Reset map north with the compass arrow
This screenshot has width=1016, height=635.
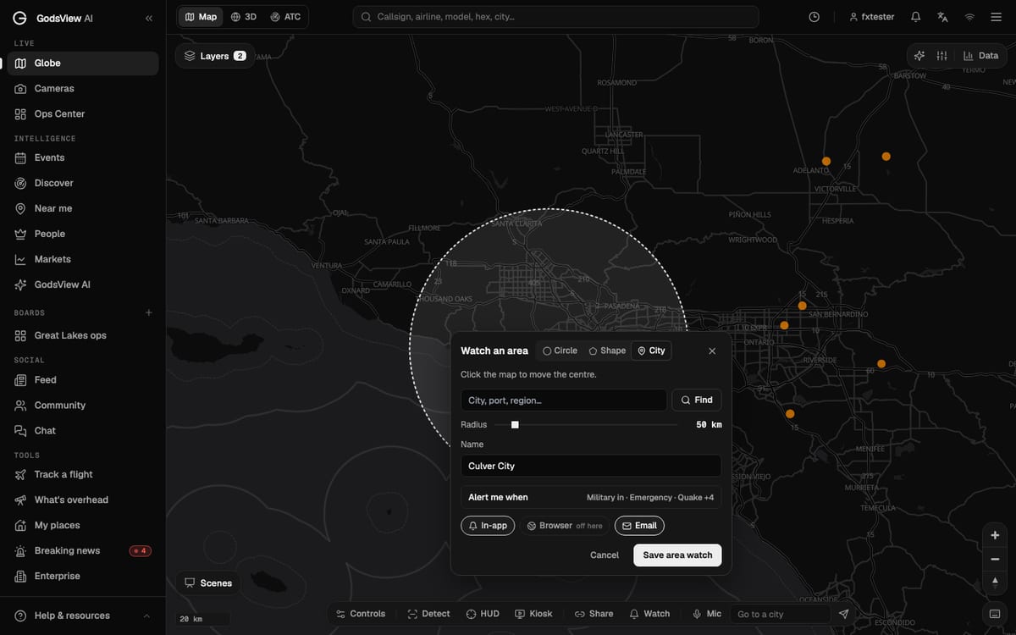(995, 583)
